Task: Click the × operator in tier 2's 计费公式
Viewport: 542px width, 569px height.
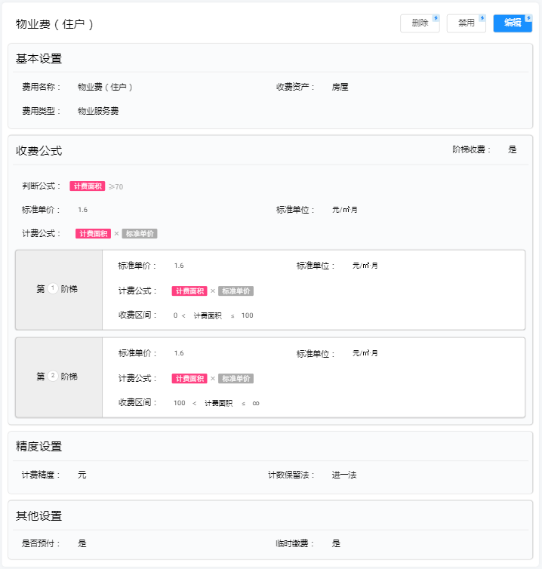Action: pyautogui.click(x=213, y=379)
